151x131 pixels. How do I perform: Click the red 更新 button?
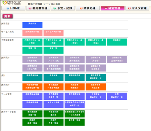point(7,16)
